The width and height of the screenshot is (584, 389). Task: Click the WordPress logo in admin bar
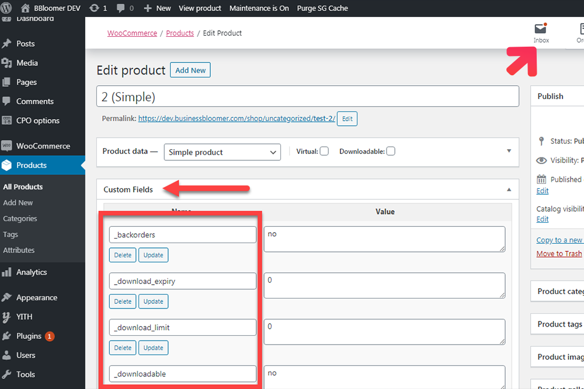pos(6,8)
